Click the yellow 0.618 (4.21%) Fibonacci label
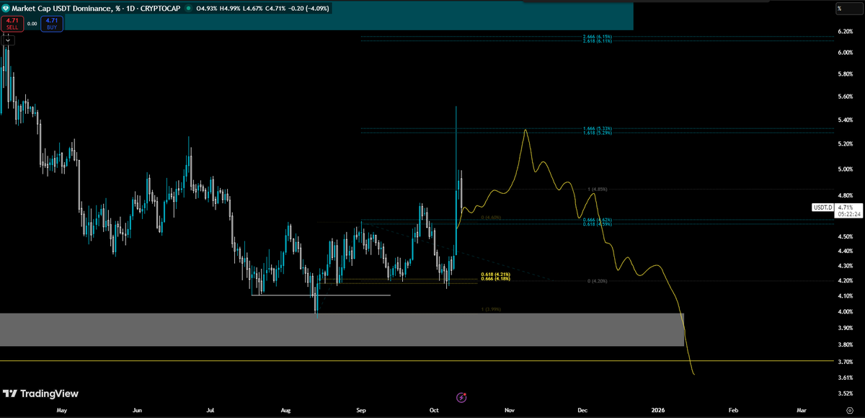This screenshot has width=865, height=418. [495, 274]
